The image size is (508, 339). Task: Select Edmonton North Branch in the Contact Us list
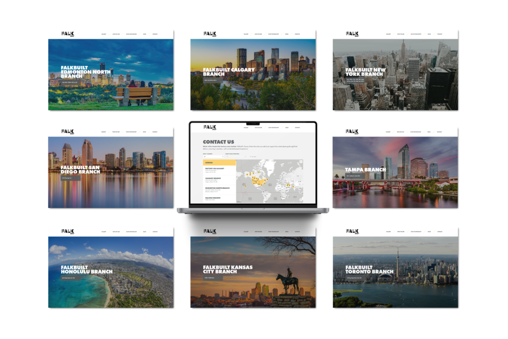pyautogui.click(x=219, y=190)
